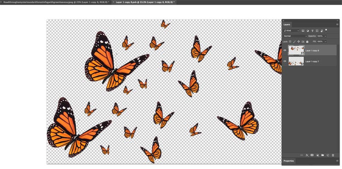Toggle layer filtering on/off switch
Image resolution: width=342 pixels, height=169 pixels.
coord(326,30)
